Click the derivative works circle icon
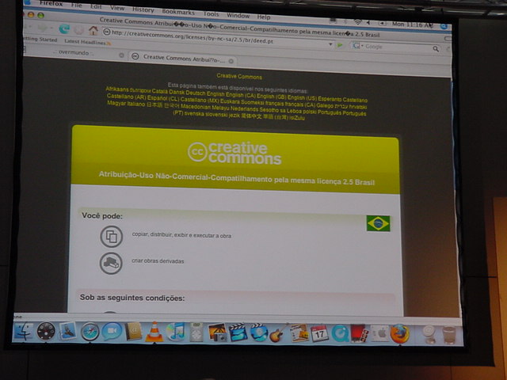The width and height of the screenshot is (507, 380). [111, 264]
